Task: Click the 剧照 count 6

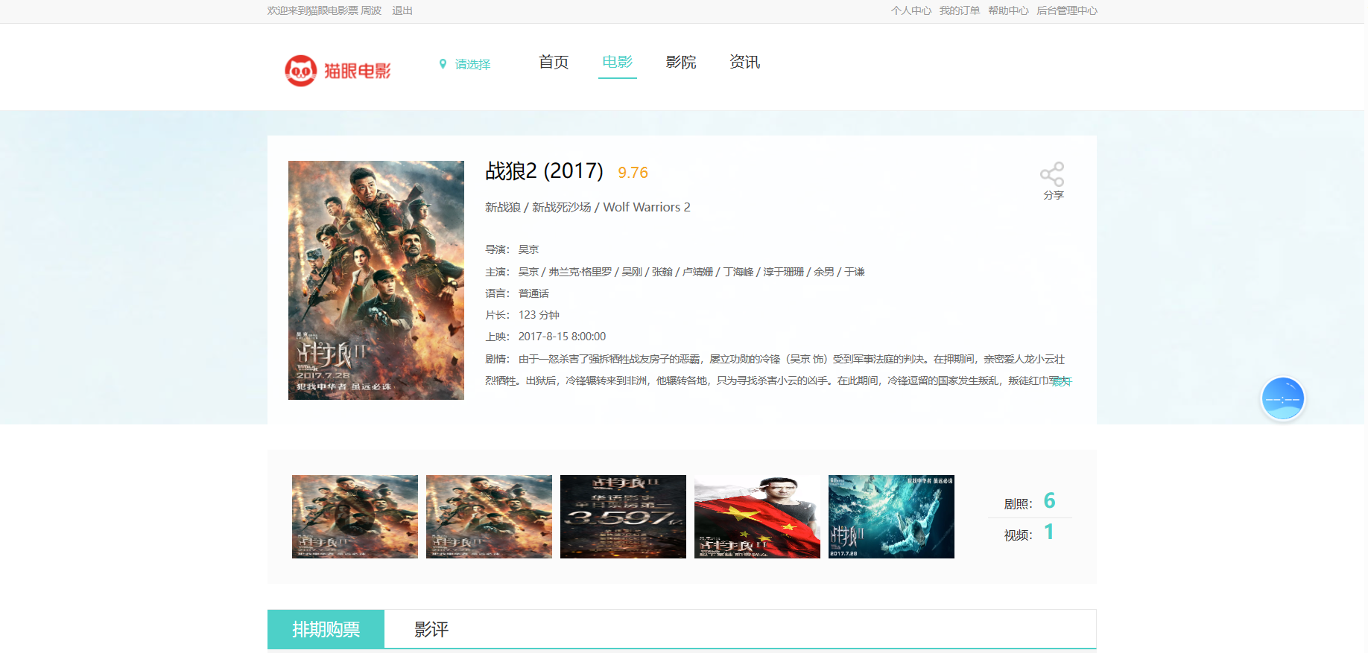Action: coord(1049,500)
